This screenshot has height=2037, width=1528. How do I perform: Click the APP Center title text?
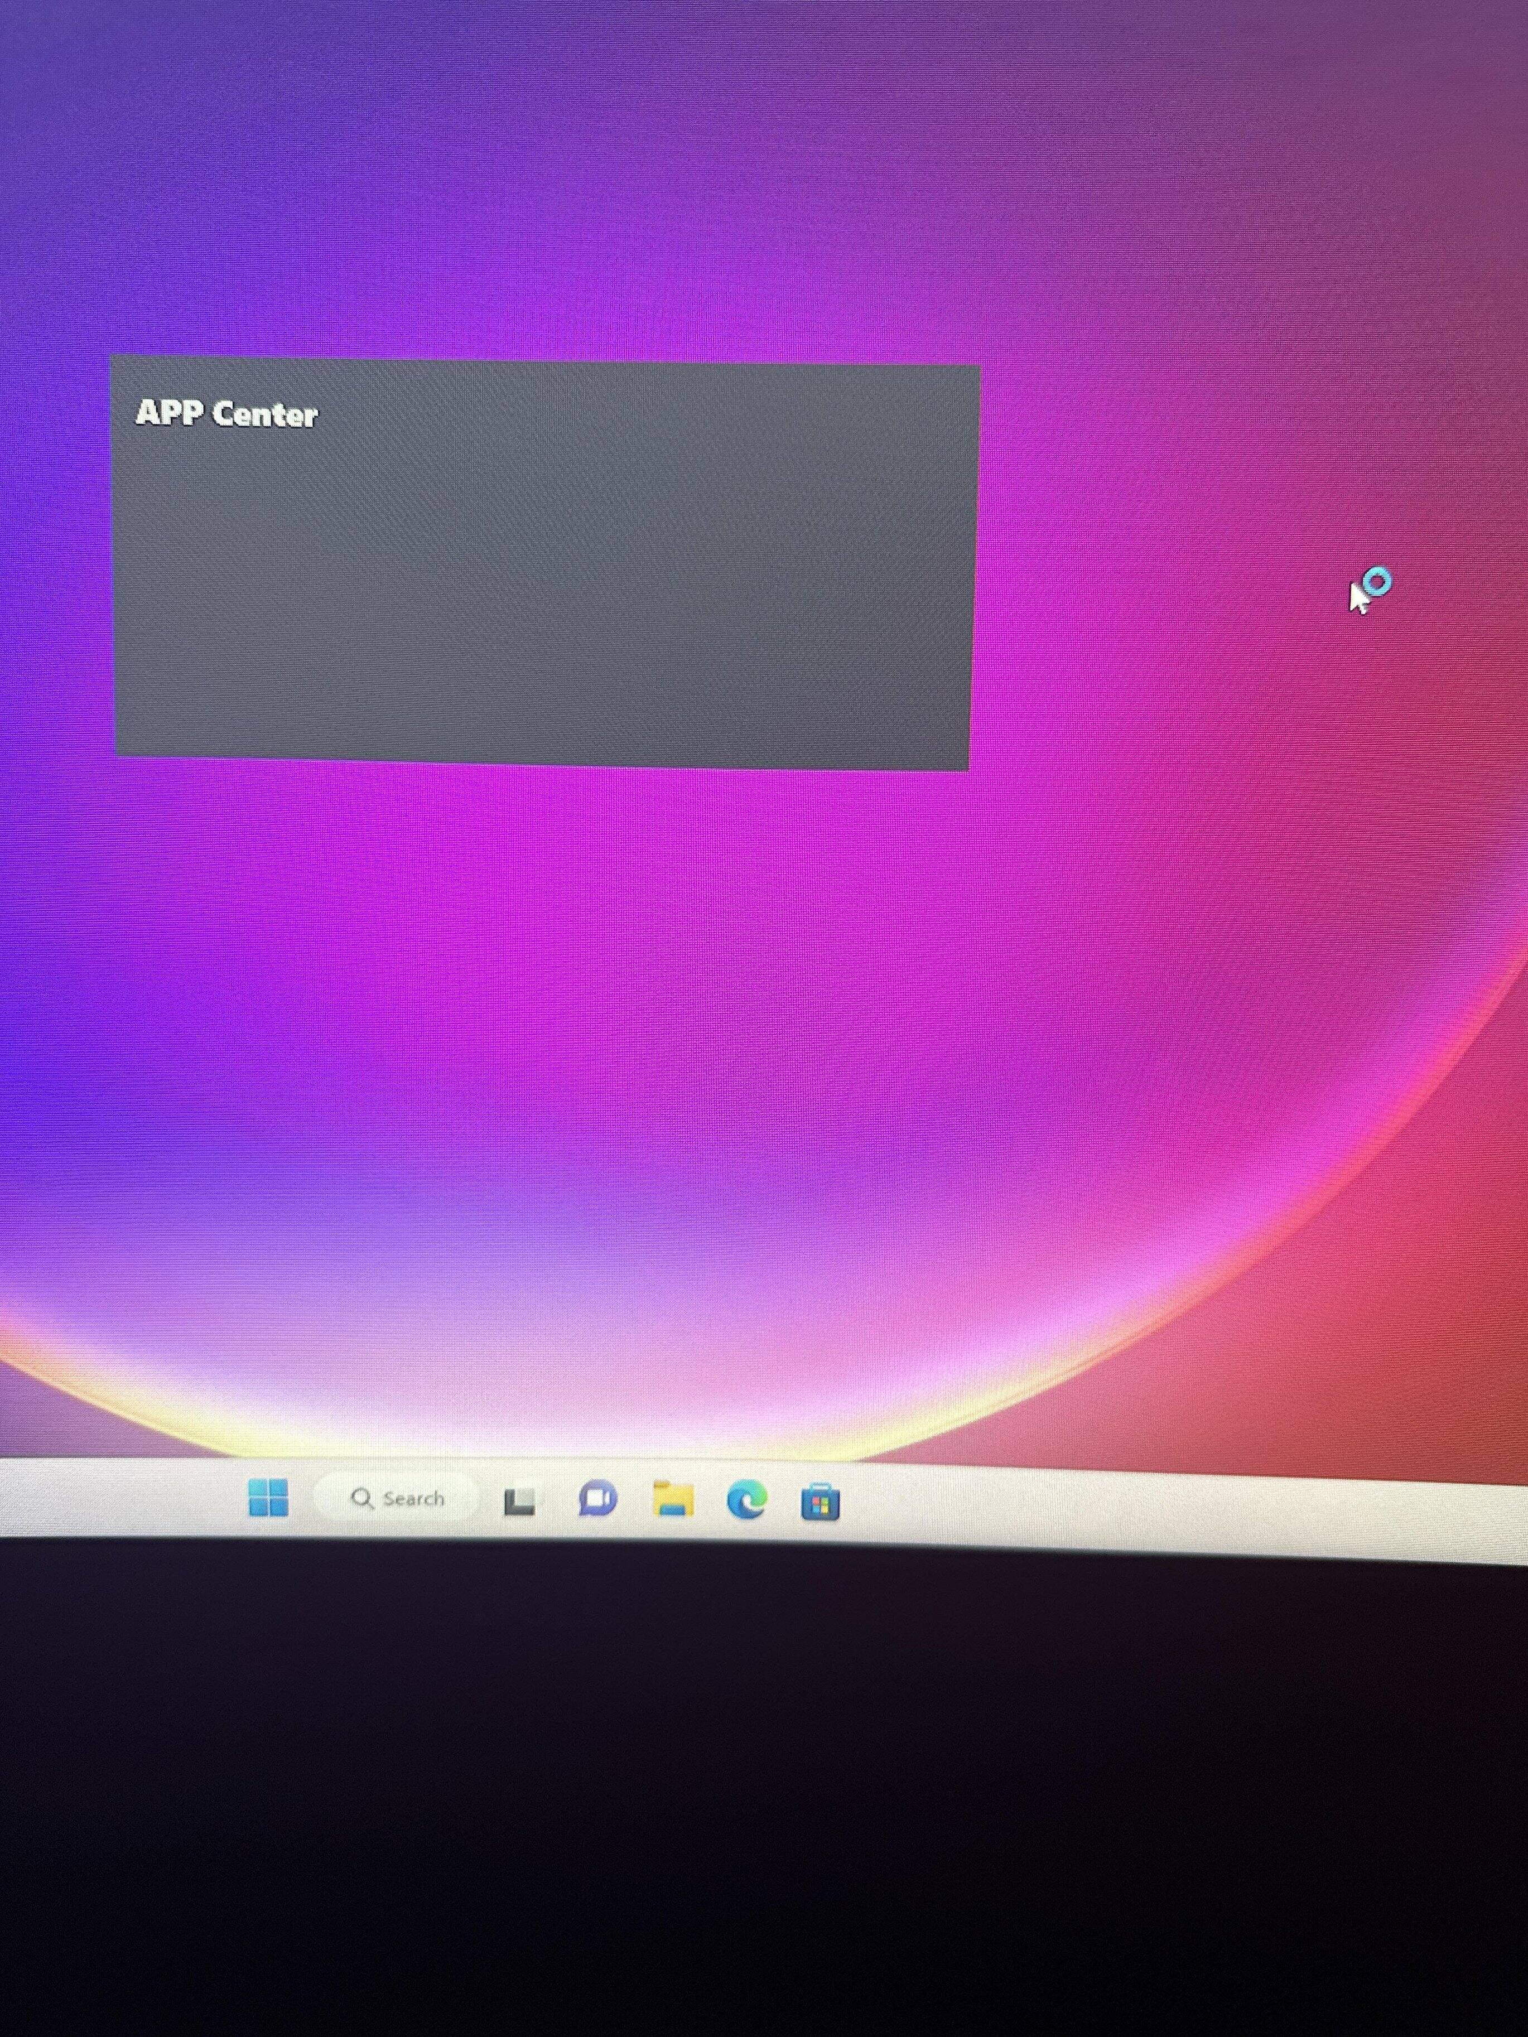point(226,413)
